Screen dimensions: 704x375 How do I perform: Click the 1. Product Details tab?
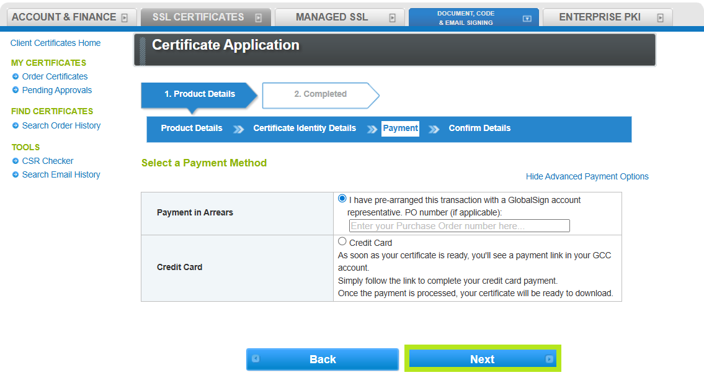pos(198,94)
